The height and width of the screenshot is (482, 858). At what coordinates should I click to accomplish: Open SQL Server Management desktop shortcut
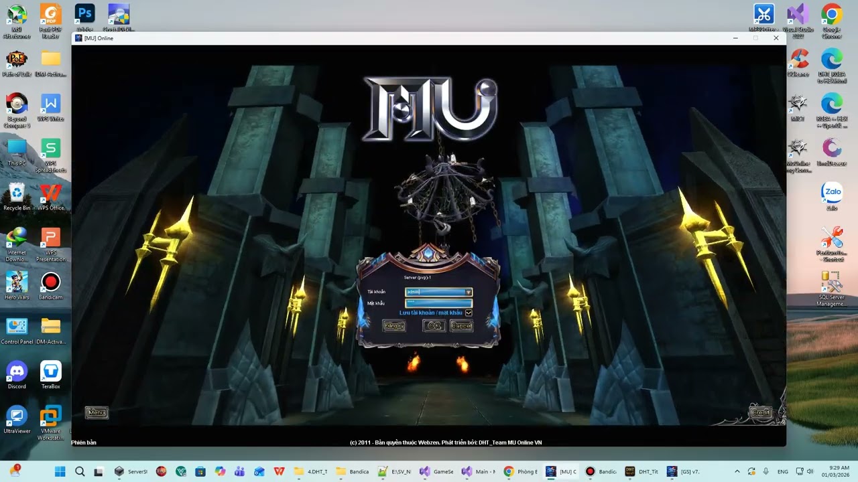[x=832, y=289]
